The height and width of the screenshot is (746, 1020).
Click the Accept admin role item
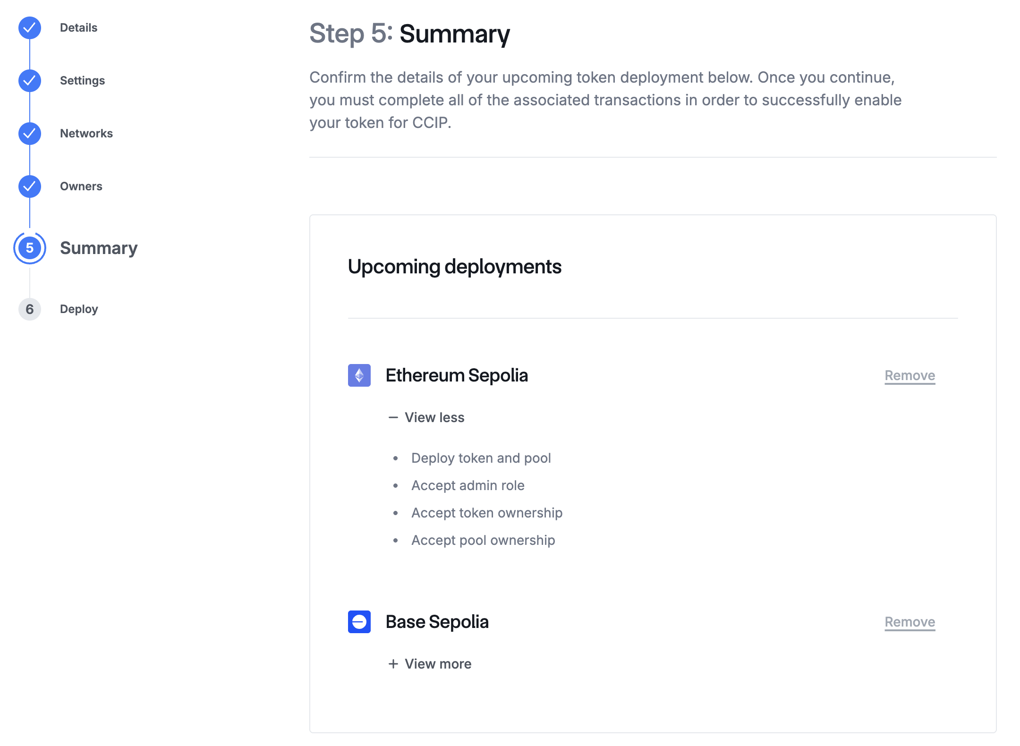(x=468, y=485)
